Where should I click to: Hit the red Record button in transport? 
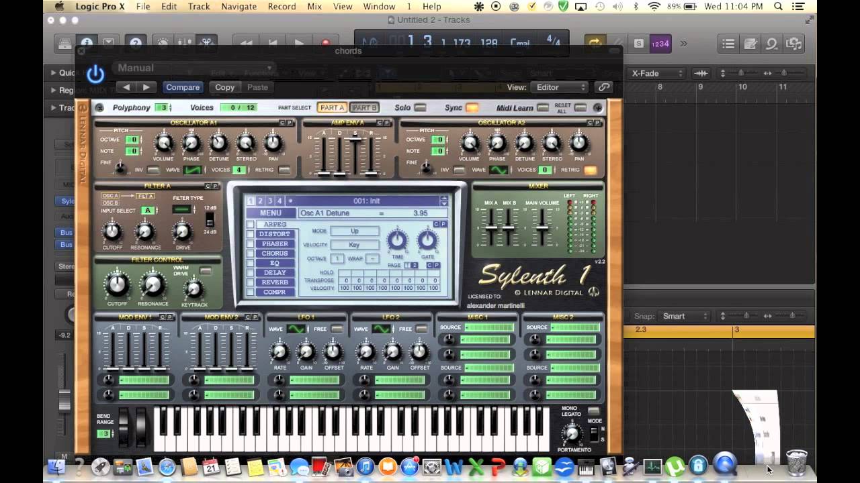pyautogui.click(x=326, y=44)
